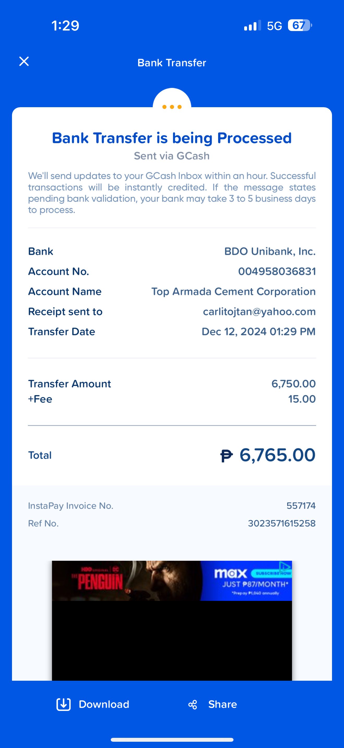Tap the Download icon
The height and width of the screenshot is (748, 344).
(64, 704)
